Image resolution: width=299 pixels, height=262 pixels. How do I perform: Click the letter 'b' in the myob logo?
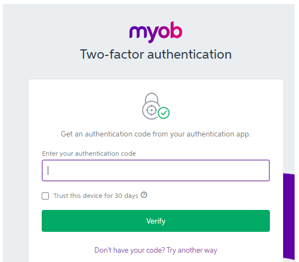(176, 30)
